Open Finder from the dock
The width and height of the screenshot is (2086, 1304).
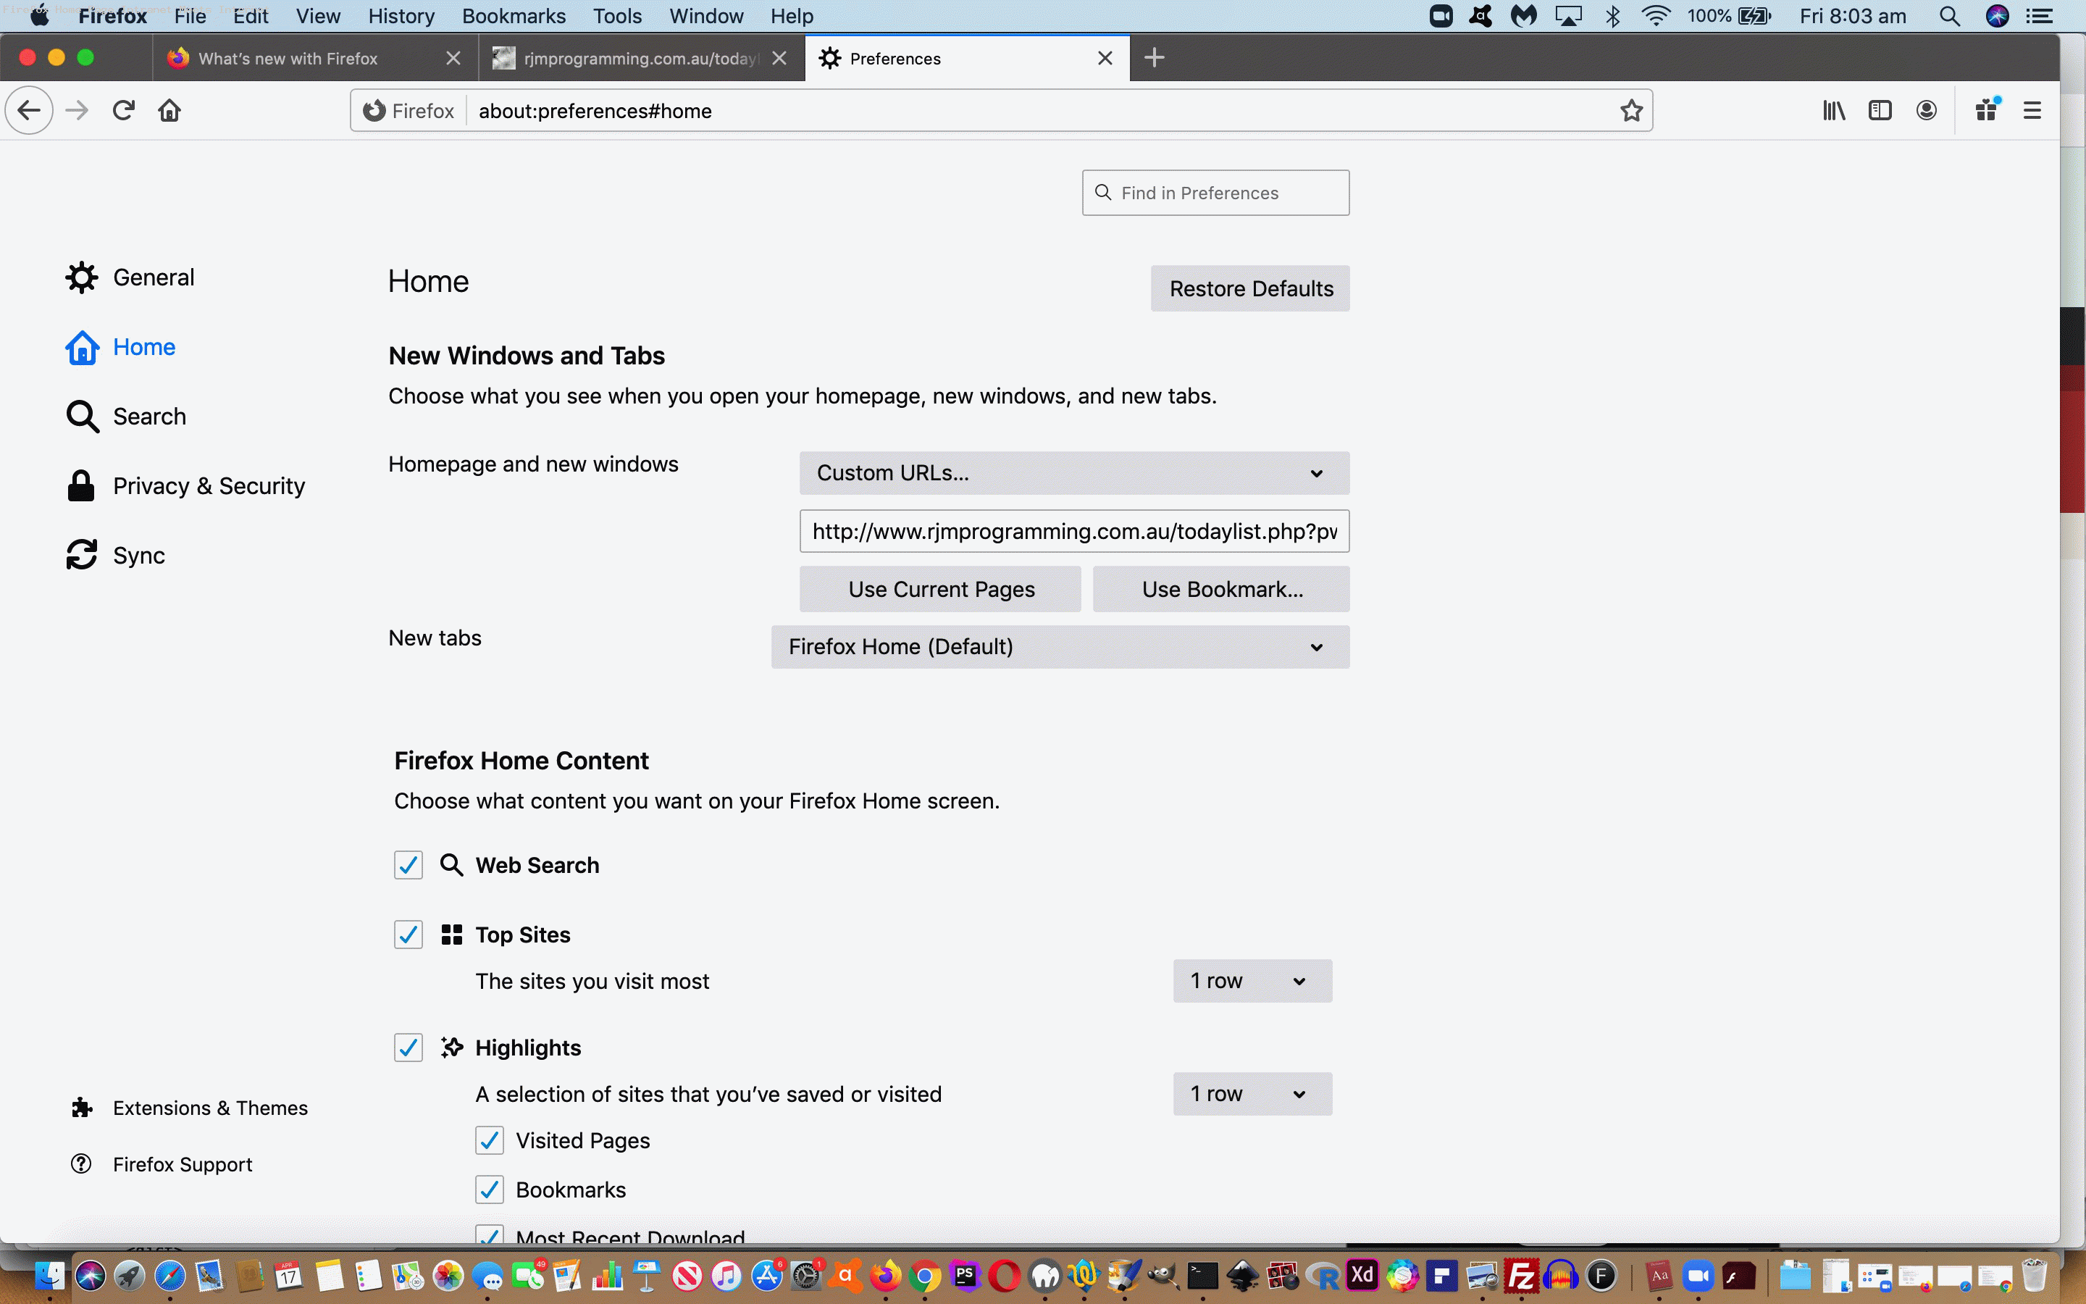point(49,1276)
